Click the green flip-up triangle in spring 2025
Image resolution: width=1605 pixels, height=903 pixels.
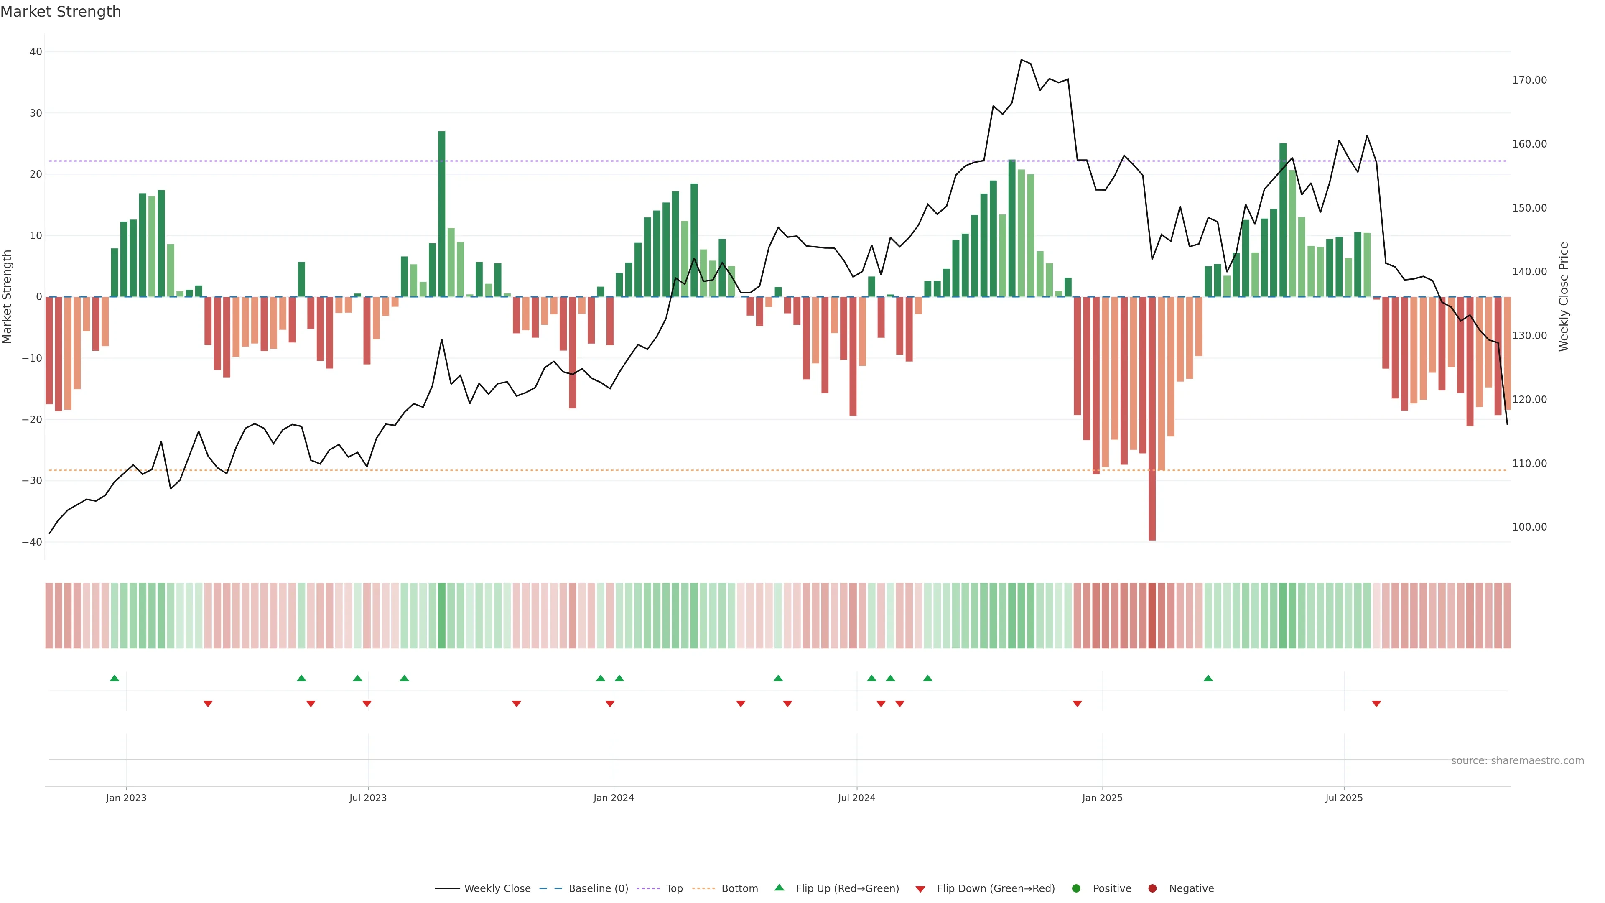[1208, 678]
